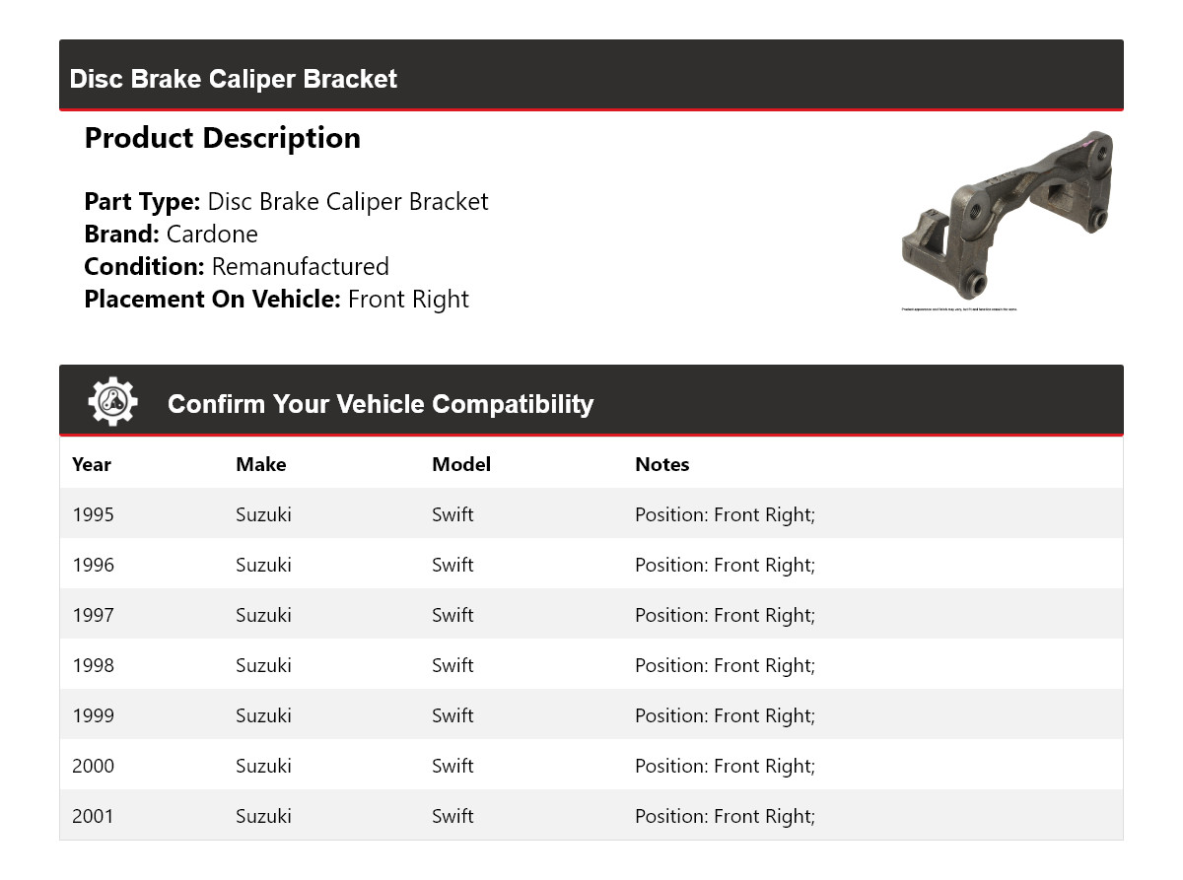
Task: Click the Year column header
Action: click(92, 464)
